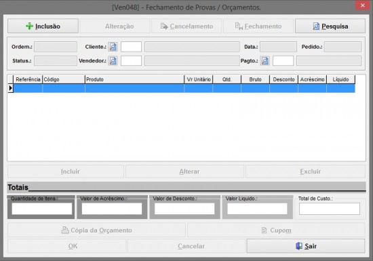Click the Líquido column header
Viewport: 373px width, 261px height.
[x=341, y=79]
